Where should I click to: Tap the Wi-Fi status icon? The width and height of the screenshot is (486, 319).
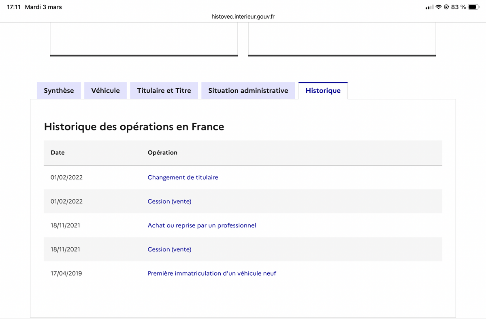439,7
